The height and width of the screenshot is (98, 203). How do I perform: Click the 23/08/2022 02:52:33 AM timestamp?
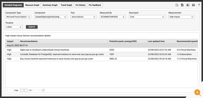(159, 54)
